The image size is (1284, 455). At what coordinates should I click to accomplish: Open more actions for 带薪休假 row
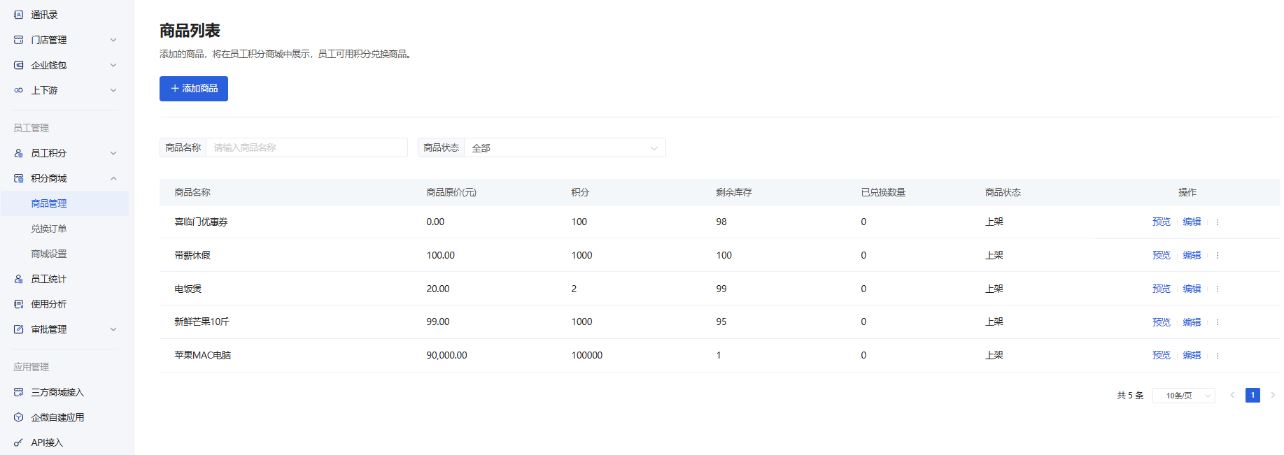1218,256
